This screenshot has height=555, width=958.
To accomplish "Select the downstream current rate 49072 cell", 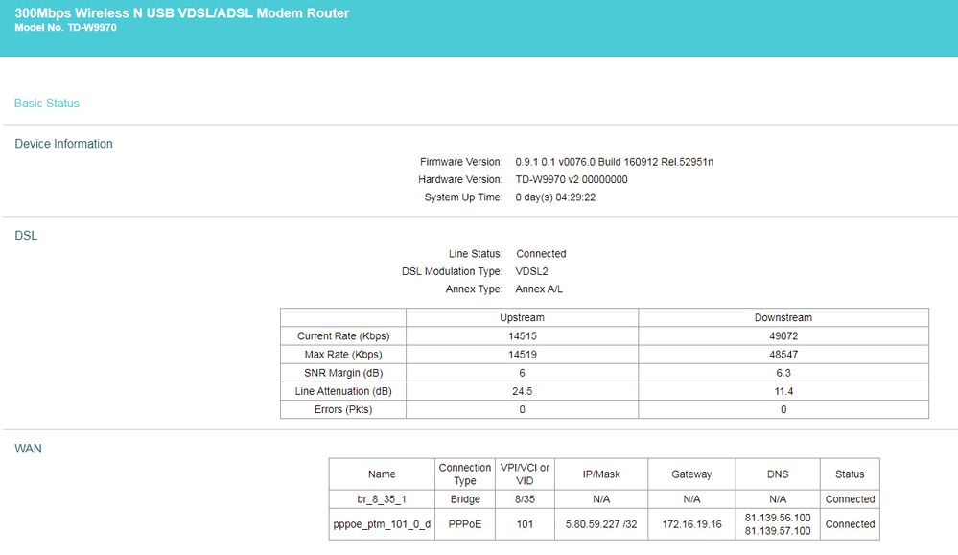I will click(x=783, y=335).
